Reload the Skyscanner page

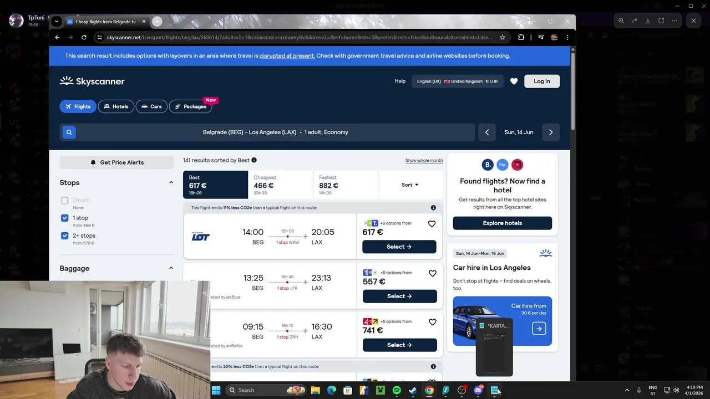(x=84, y=37)
